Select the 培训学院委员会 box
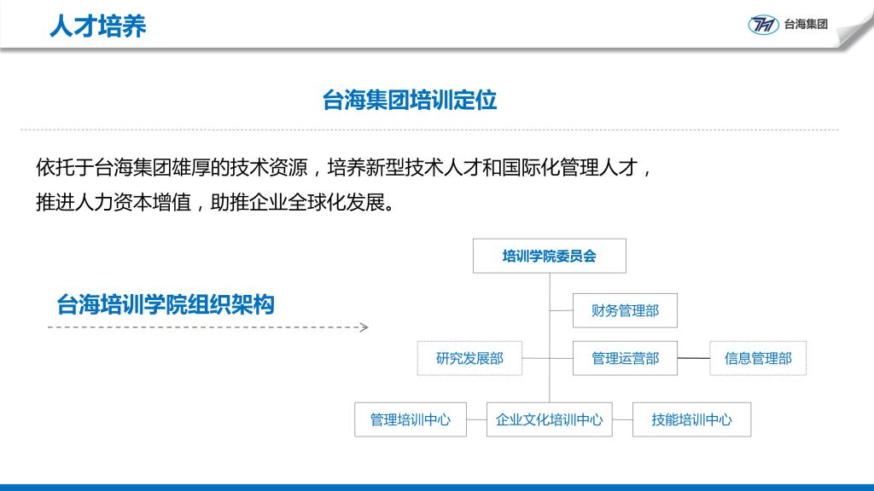The image size is (874, 491). coord(549,256)
